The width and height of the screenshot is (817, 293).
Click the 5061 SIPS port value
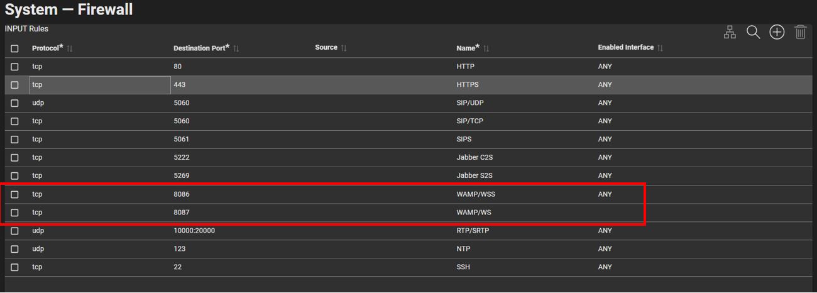[x=181, y=140]
